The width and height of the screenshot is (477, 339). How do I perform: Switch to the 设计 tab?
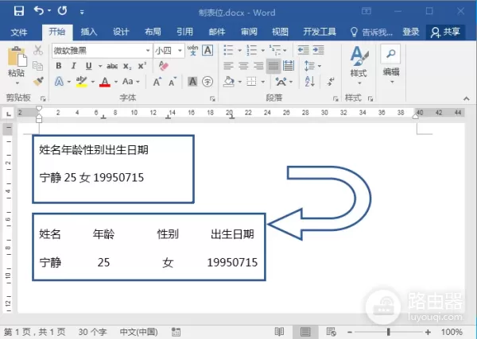pos(121,32)
